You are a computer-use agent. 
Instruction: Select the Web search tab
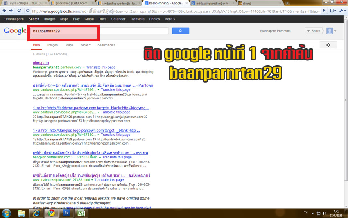pyautogui.click(x=36, y=45)
